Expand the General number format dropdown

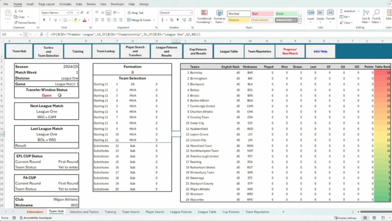coord(190,13)
